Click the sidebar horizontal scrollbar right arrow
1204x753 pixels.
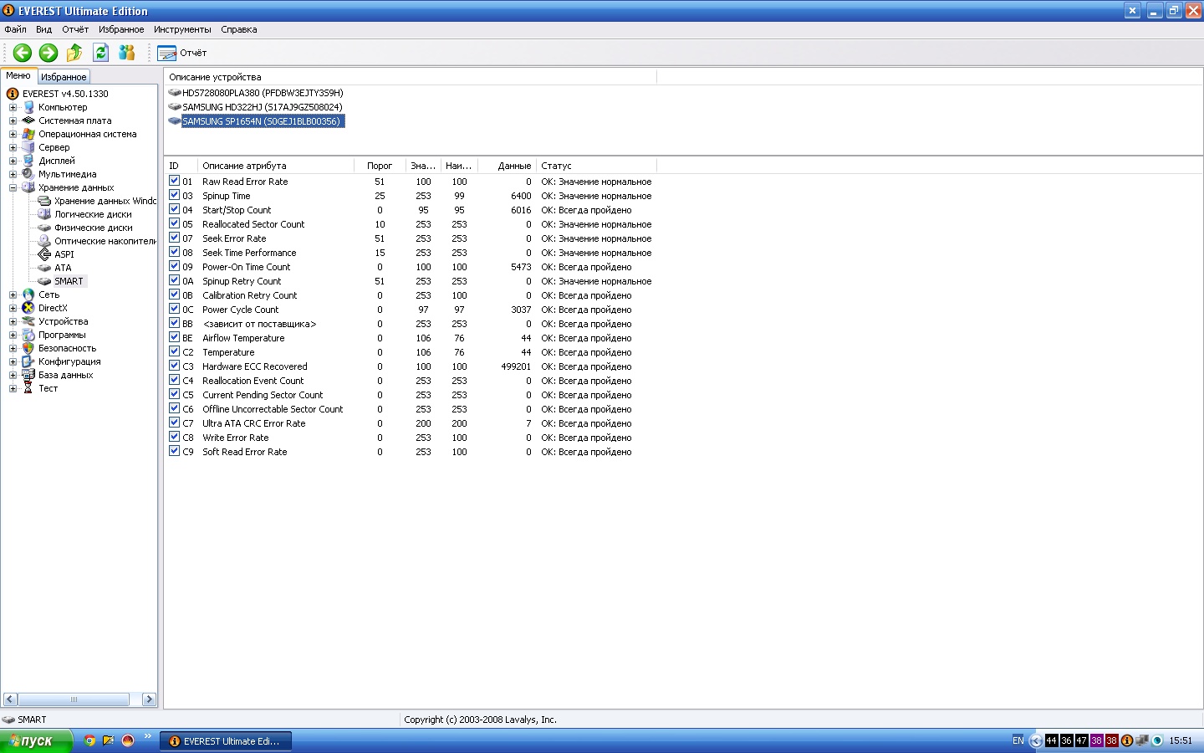coord(149,699)
